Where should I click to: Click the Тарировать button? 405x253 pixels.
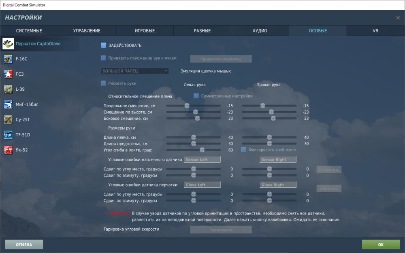[221, 230]
